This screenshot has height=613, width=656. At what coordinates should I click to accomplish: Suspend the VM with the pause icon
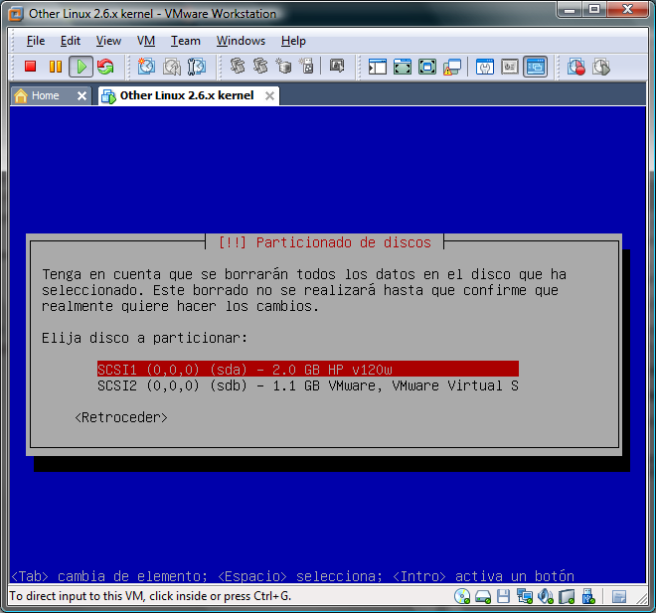[x=56, y=67]
